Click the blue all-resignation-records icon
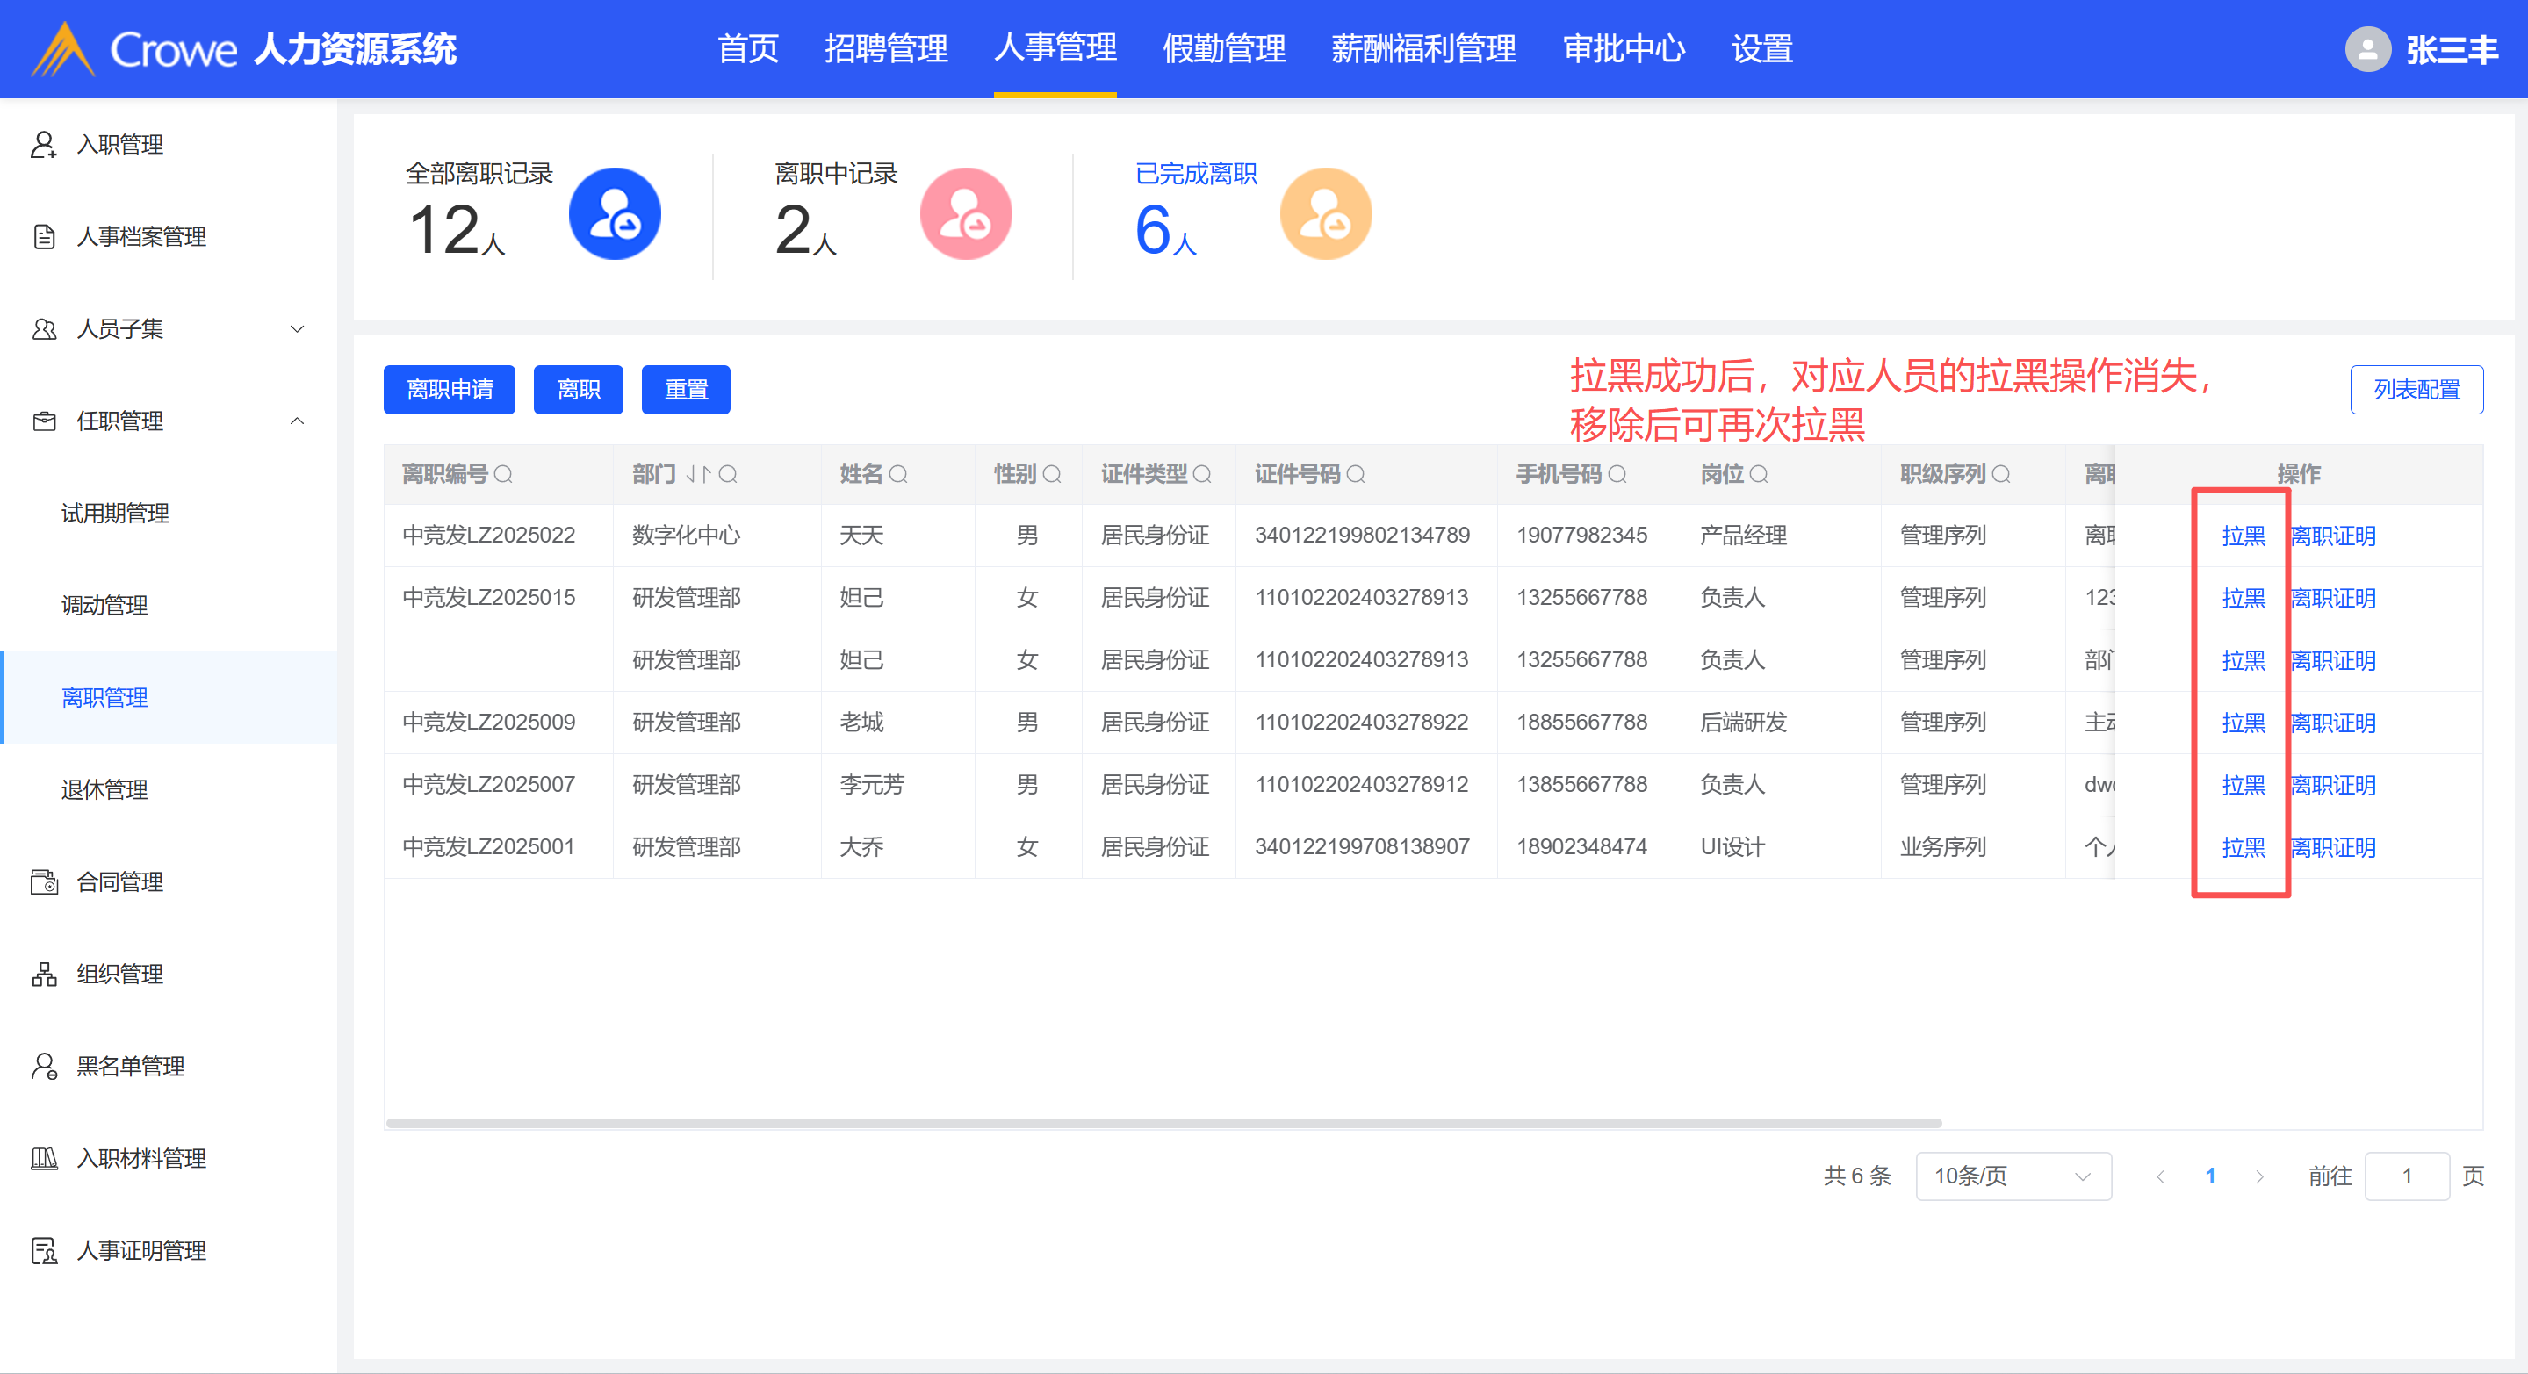This screenshot has height=1374, width=2528. 615,214
